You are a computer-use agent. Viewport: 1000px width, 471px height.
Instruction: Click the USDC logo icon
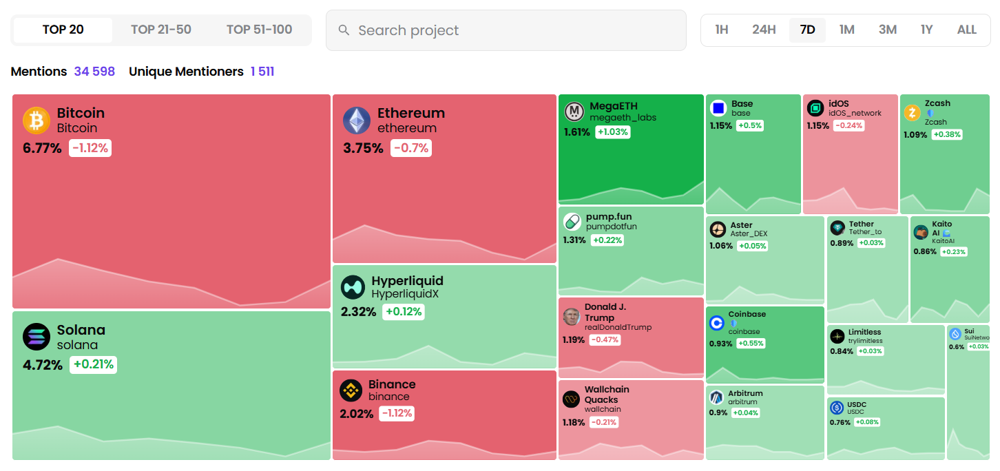point(837,408)
